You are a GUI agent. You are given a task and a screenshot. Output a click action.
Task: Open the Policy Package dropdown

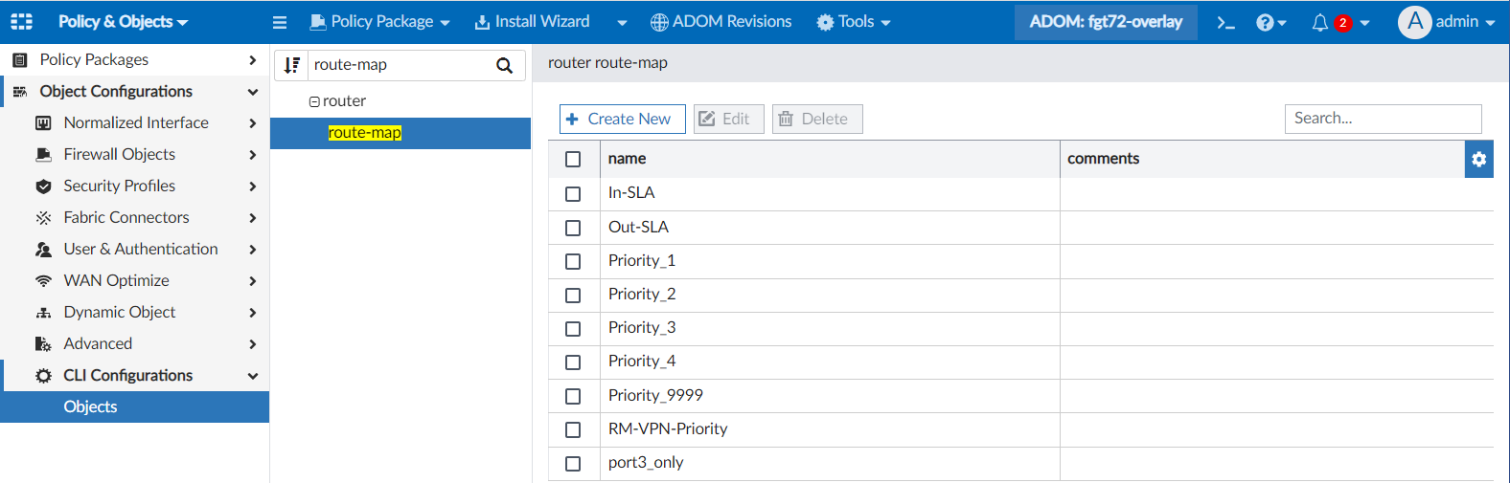coord(380,22)
